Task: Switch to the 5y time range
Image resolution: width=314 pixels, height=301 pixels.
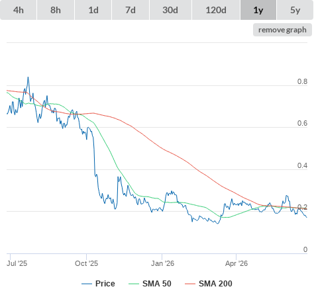Action: [295, 10]
